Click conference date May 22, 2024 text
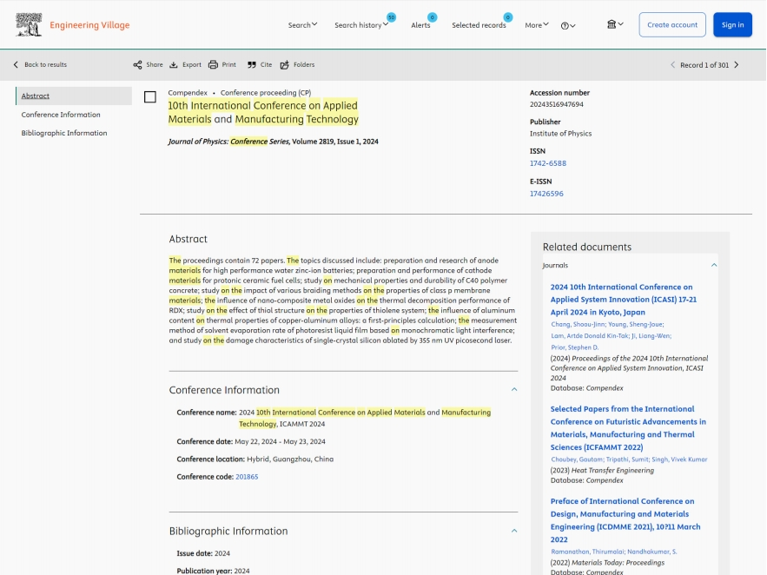The image size is (767, 575). point(280,441)
